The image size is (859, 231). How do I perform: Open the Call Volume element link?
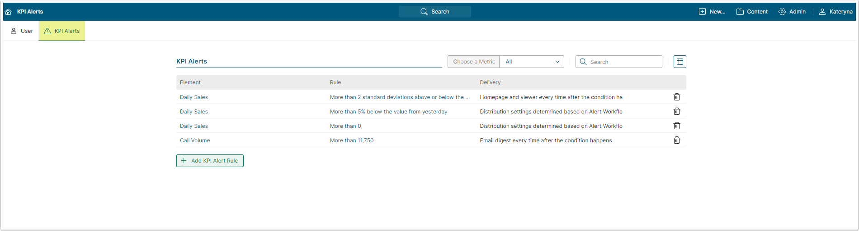tap(195, 140)
